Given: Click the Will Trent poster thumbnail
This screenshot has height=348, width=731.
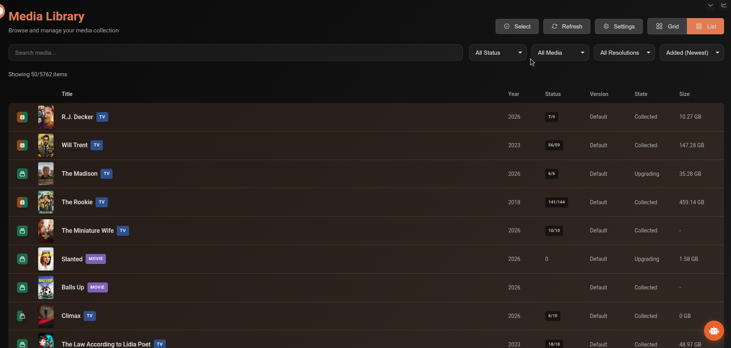Looking at the screenshot, I should (x=46, y=145).
